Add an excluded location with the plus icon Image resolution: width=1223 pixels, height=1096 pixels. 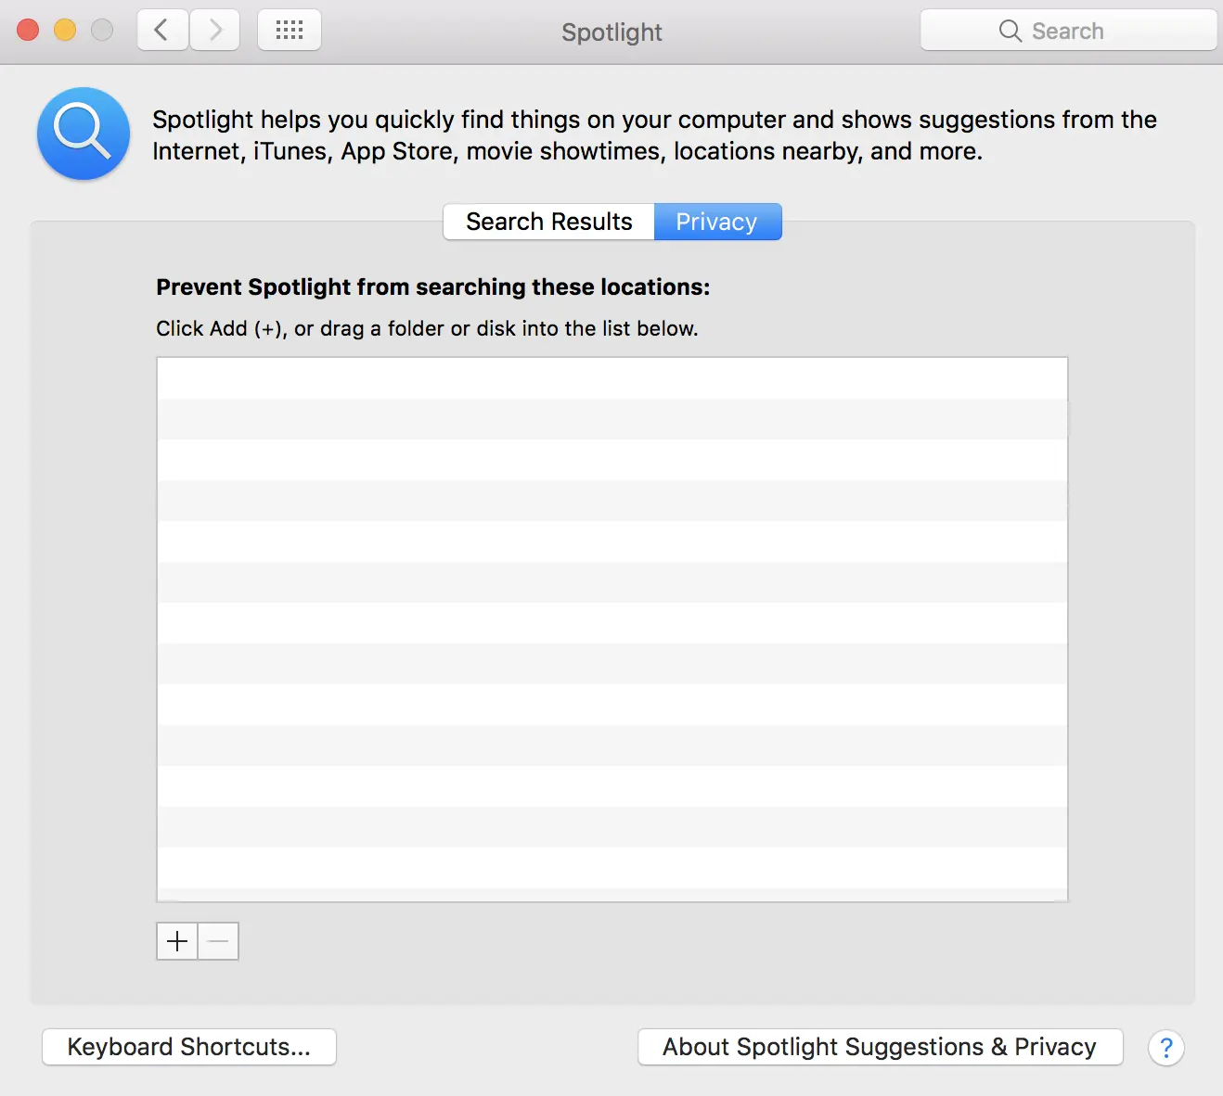coord(176,940)
